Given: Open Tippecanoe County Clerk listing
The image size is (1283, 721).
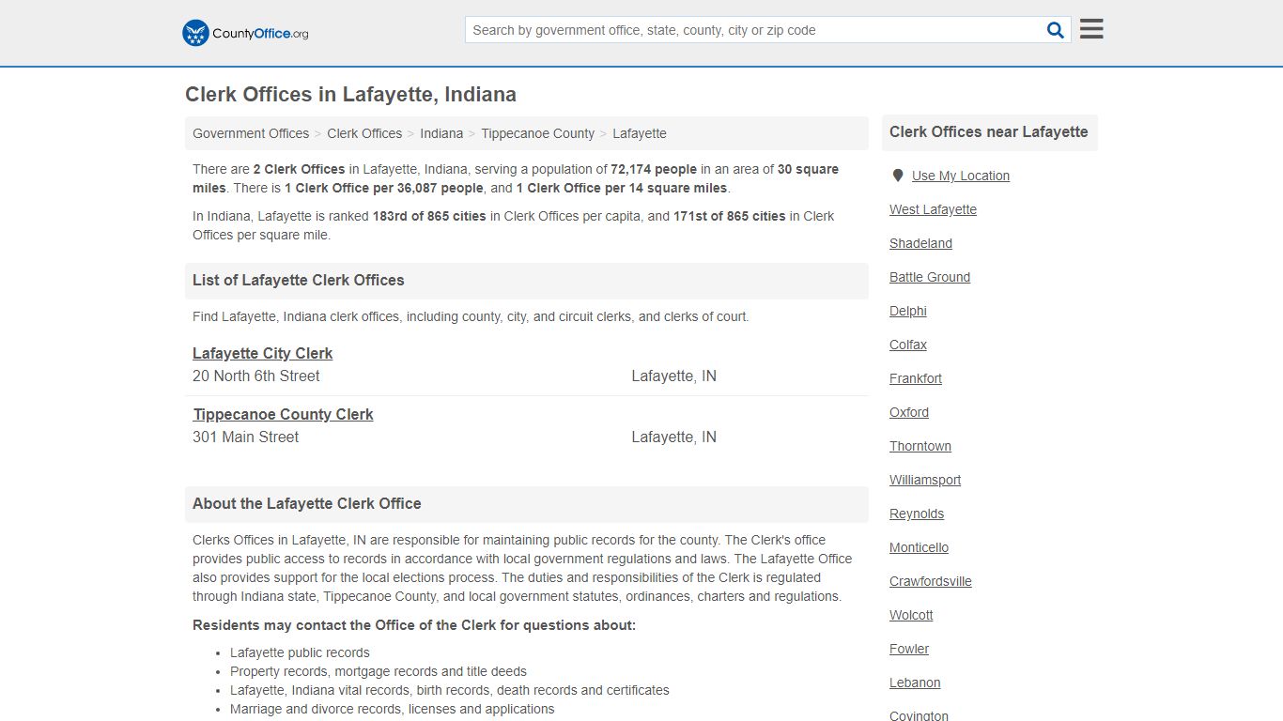Looking at the screenshot, I should point(283,414).
